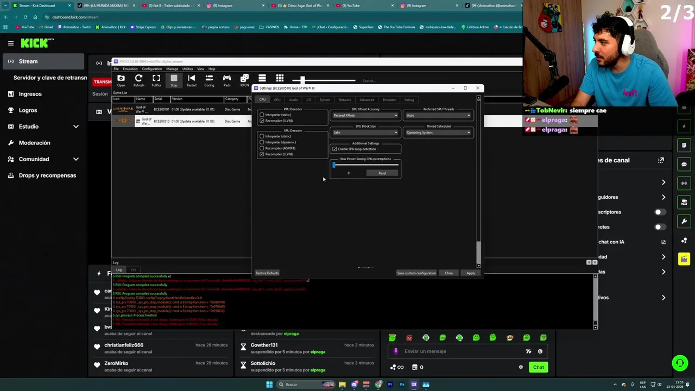Click Restore Defaults button

click(267, 273)
